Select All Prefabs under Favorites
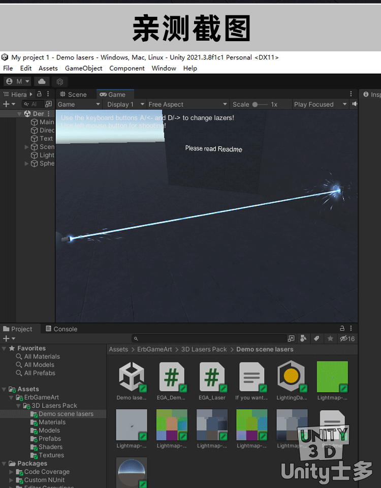This screenshot has height=488, width=381. point(40,373)
